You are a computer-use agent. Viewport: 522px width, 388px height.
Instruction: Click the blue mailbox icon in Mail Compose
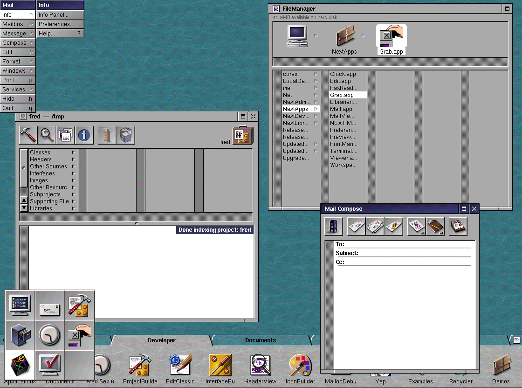tap(334, 227)
